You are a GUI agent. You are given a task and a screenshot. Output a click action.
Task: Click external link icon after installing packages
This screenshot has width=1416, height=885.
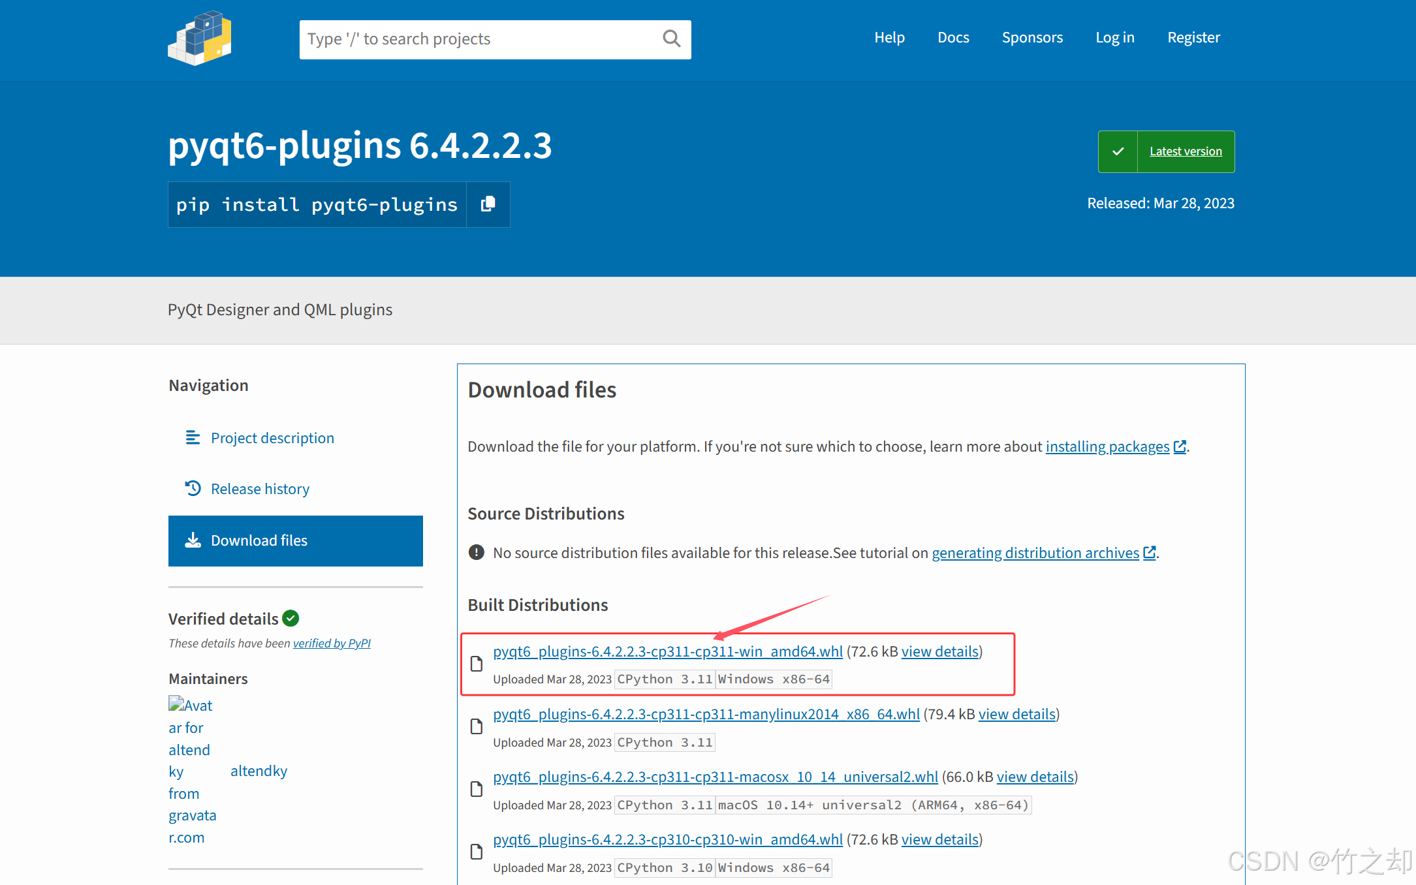click(1180, 446)
